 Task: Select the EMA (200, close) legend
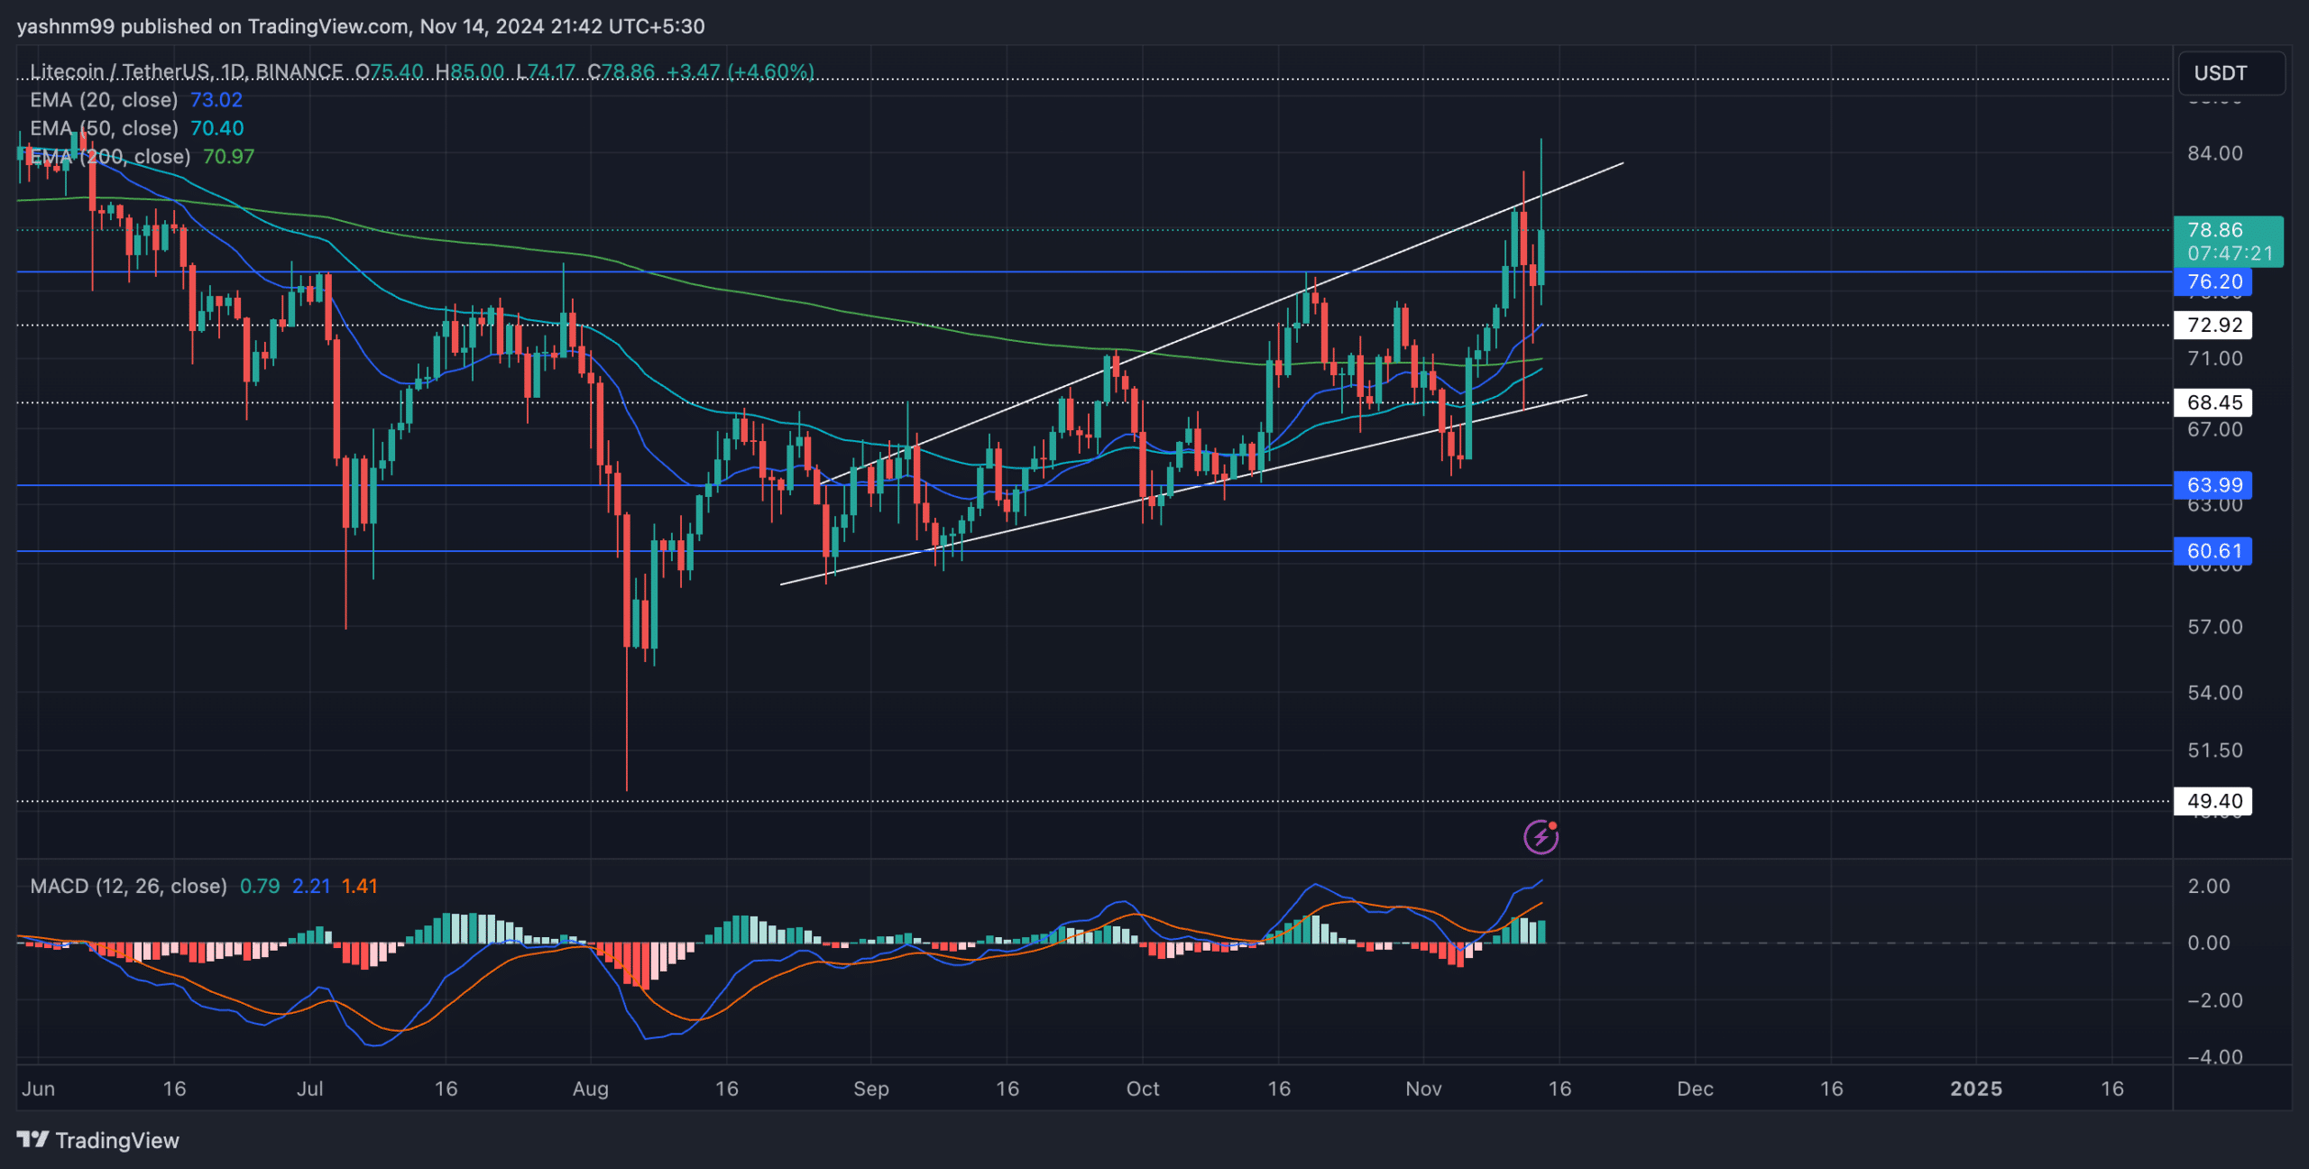point(110,156)
